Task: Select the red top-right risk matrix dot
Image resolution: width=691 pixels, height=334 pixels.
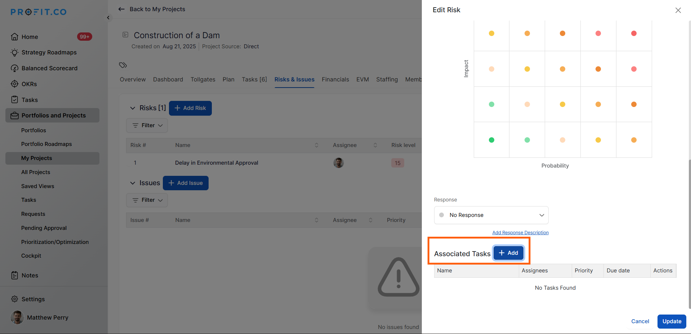Action: coord(634,34)
